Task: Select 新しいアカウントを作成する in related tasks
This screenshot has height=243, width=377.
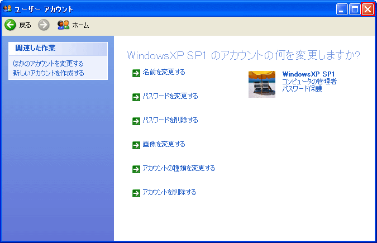Action: coord(49,73)
